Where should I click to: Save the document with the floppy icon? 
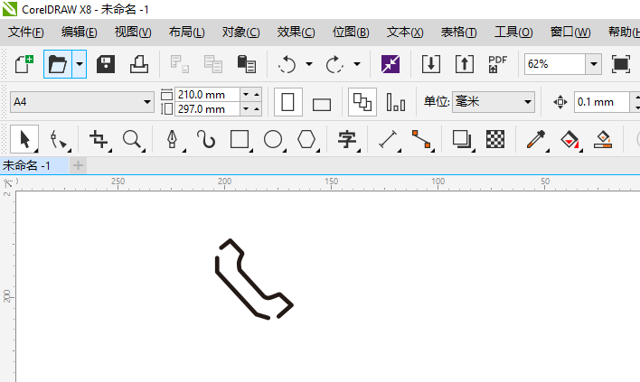pyautogui.click(x=105, y=64)
